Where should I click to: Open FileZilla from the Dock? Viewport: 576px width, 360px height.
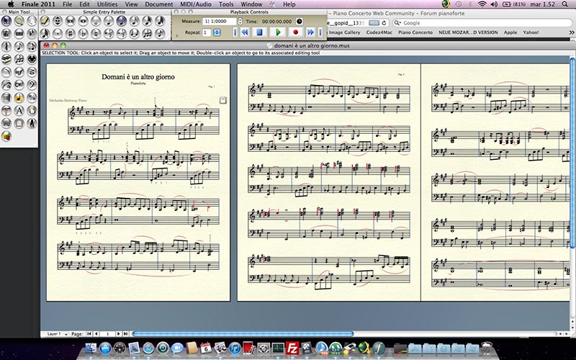(x=292, y=348)
